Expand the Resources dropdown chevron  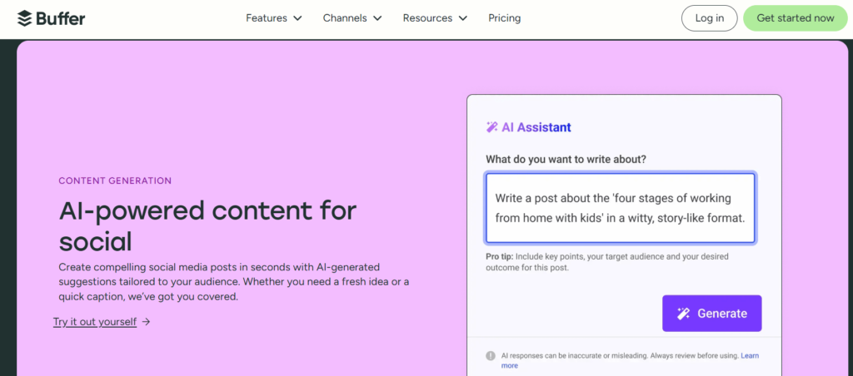click(462, 18)
